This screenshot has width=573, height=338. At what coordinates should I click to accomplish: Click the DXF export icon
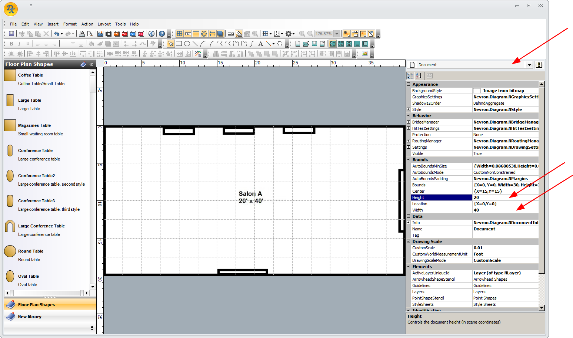[x=109, y=34]
